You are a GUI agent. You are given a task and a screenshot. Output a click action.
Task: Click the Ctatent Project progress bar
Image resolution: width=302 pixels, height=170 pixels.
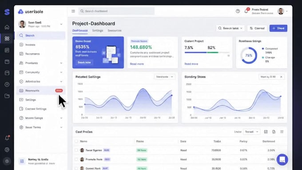point(207,52)
